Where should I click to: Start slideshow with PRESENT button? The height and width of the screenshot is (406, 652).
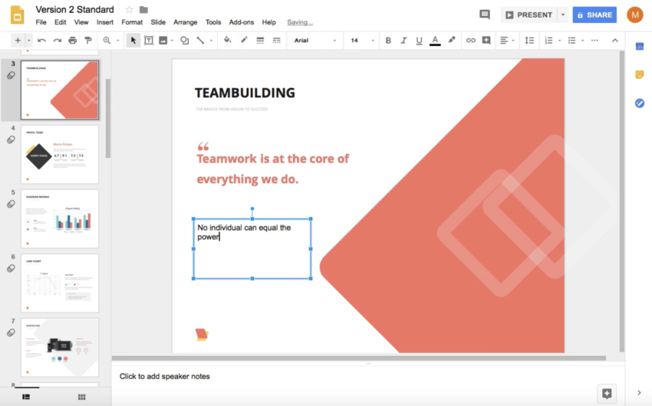point(529,15)
